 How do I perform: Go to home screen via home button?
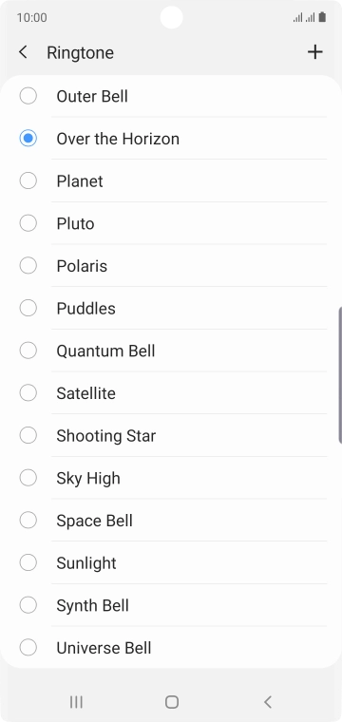(x=172, y=702)
